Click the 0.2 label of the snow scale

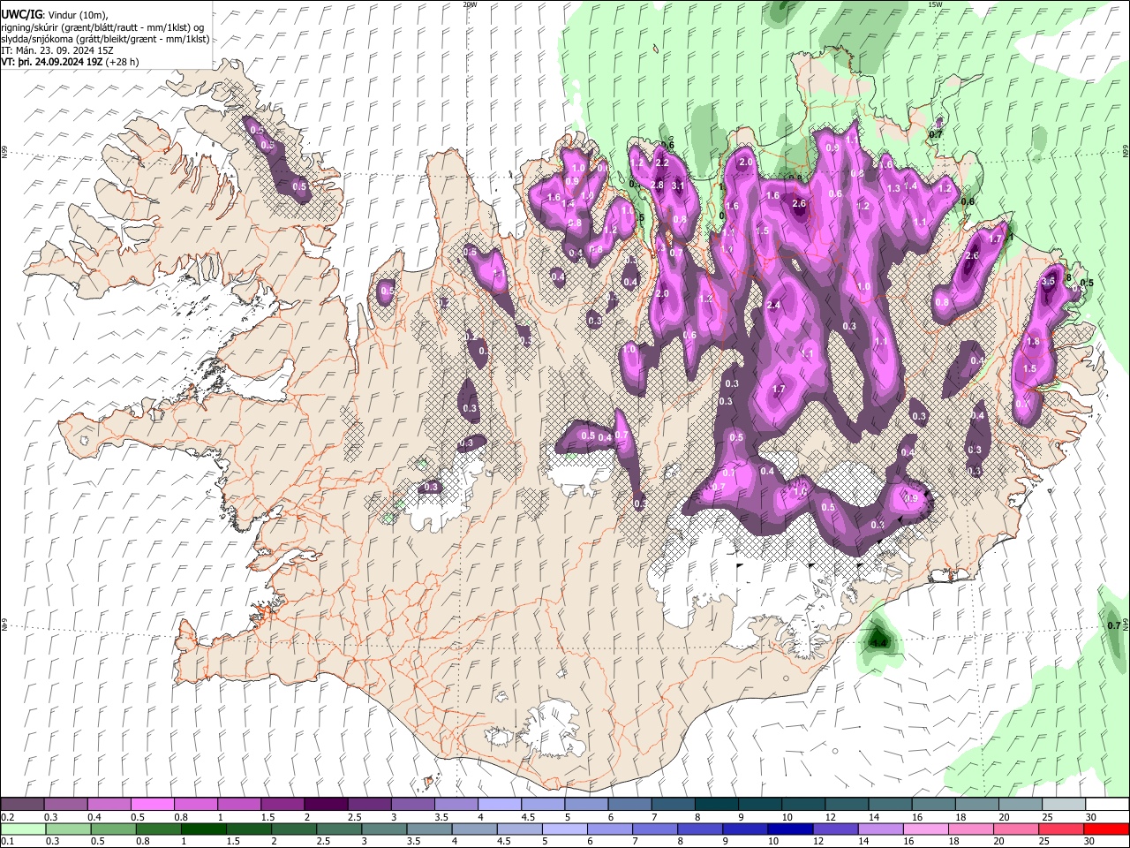point(8,817)
